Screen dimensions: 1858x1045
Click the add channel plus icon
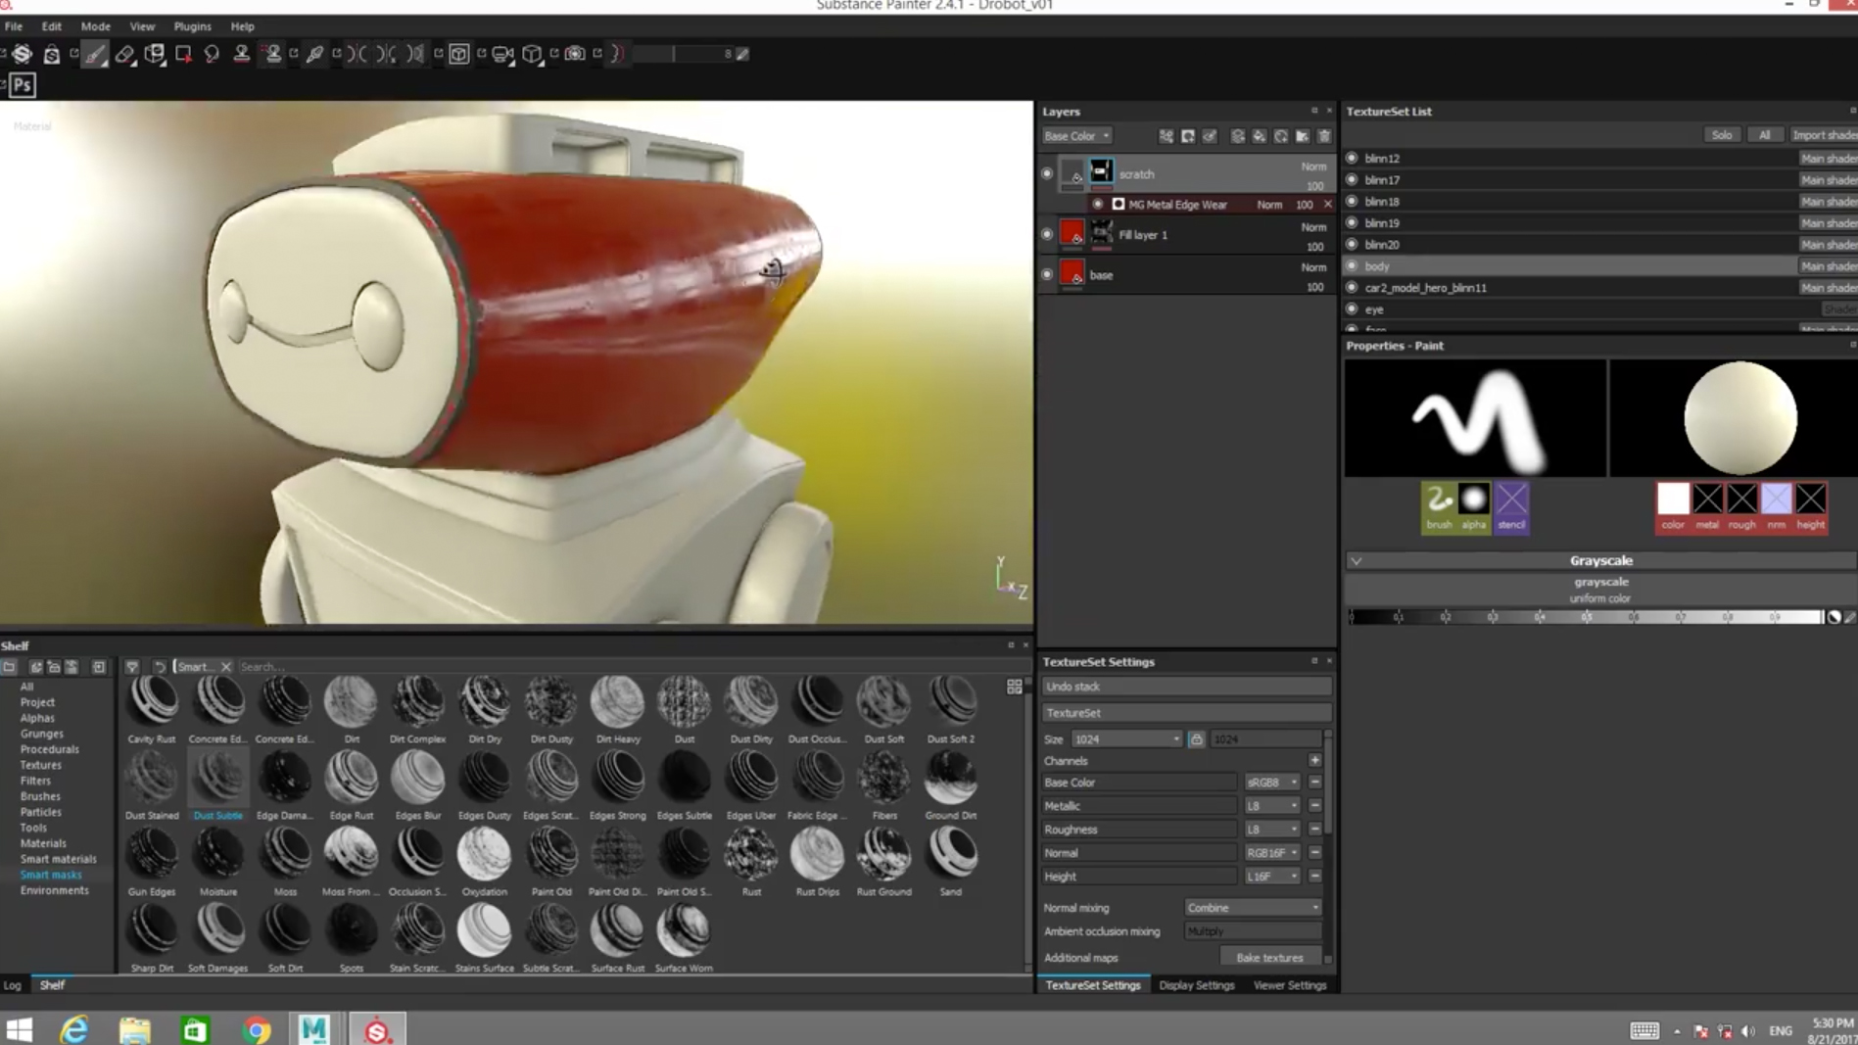(x=1314, y=760)
